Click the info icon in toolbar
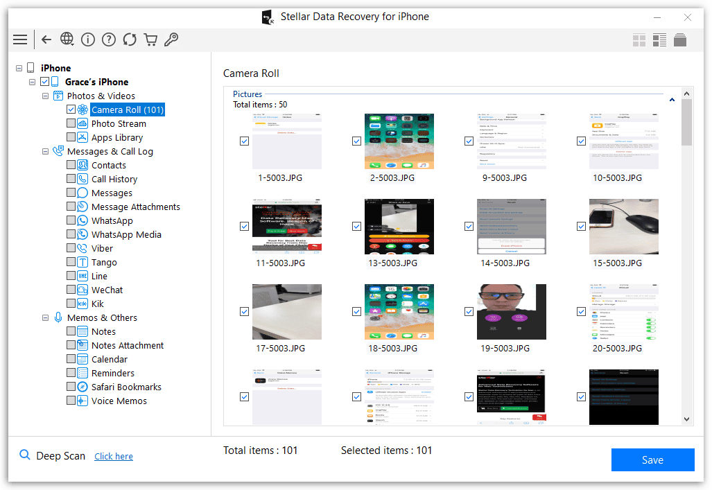Screen dimensions: 712x490 87,40
